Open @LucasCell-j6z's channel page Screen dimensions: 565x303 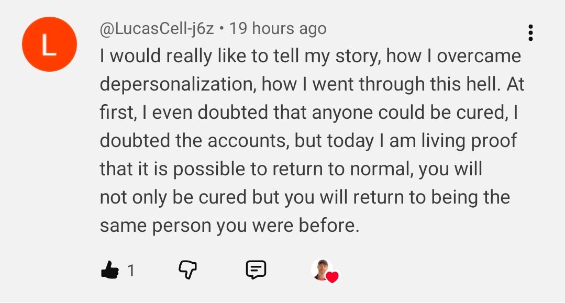(156, 28)
